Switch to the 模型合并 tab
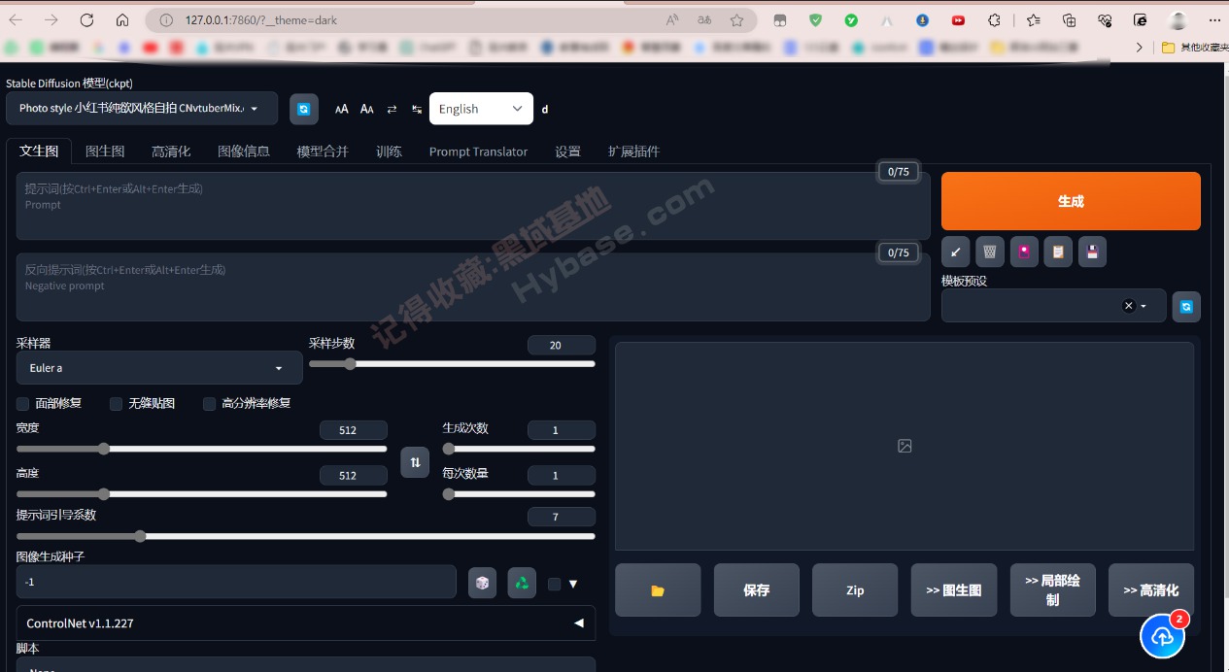Screen dimensions: 1229x672 [x=323, y=151]
